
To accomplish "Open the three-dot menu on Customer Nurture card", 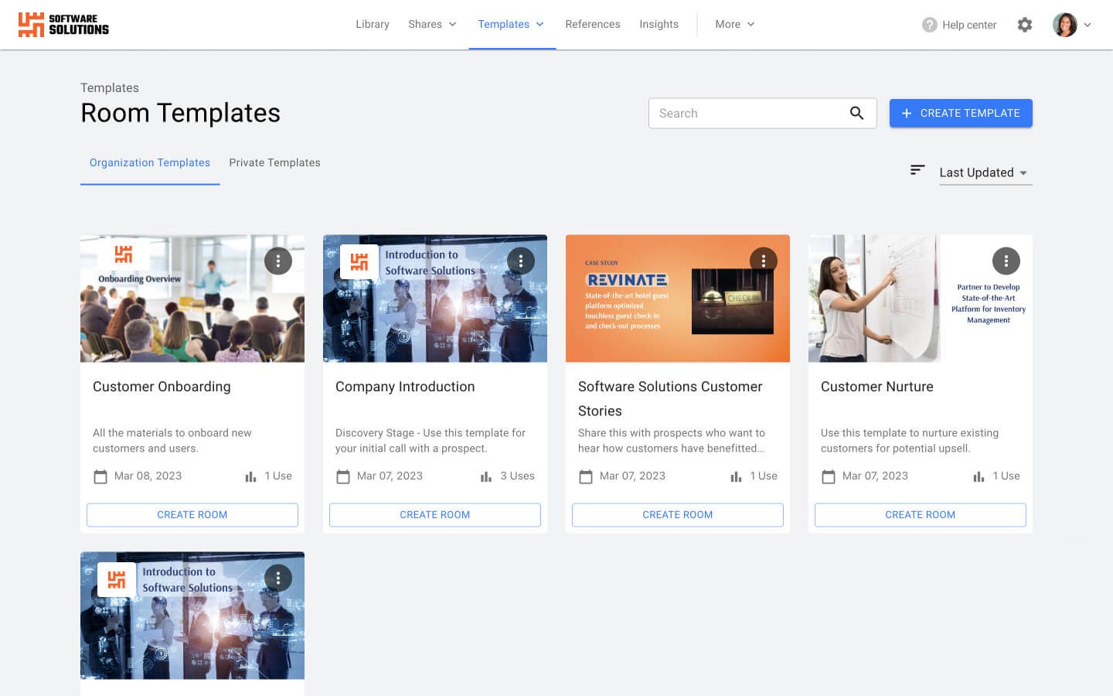I will coord(1006,261).
